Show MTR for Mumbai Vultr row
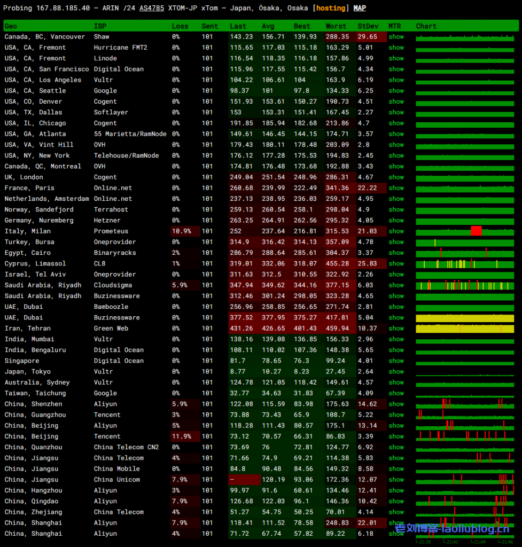This screenshot has width=522, height=547. (x=396, y=339)
